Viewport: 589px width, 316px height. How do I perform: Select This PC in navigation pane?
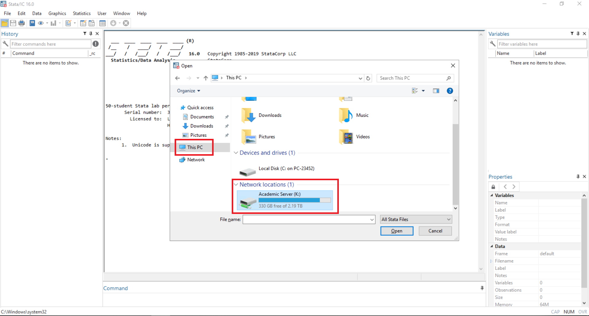coord(195,147)
